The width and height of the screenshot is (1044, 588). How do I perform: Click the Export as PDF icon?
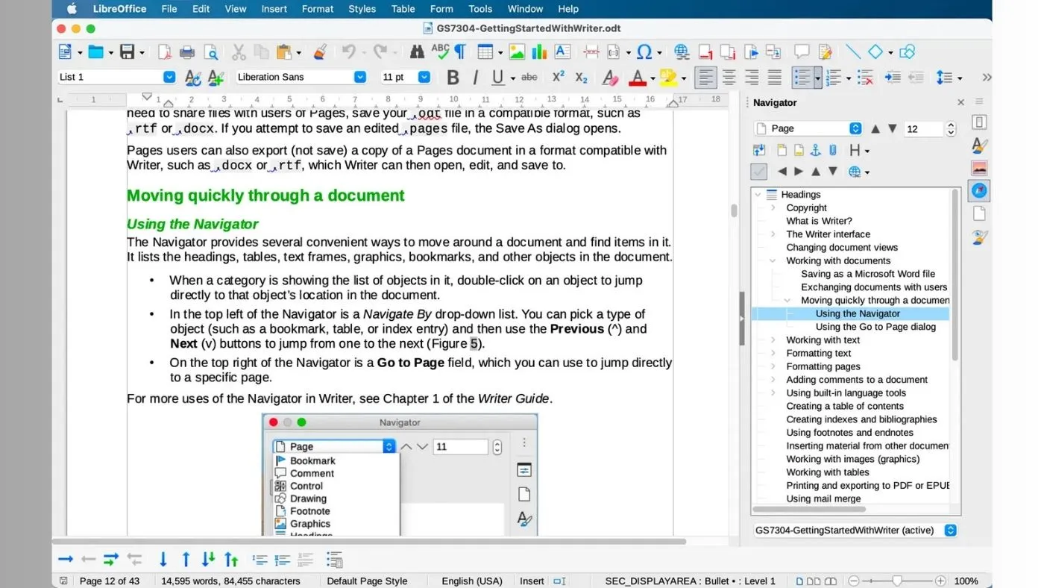(x=164, y=52)
